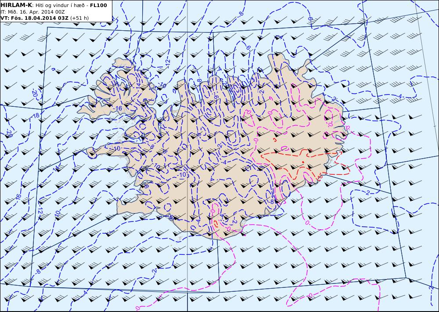Click the "-18" isotherm contour label

[36, 116]
